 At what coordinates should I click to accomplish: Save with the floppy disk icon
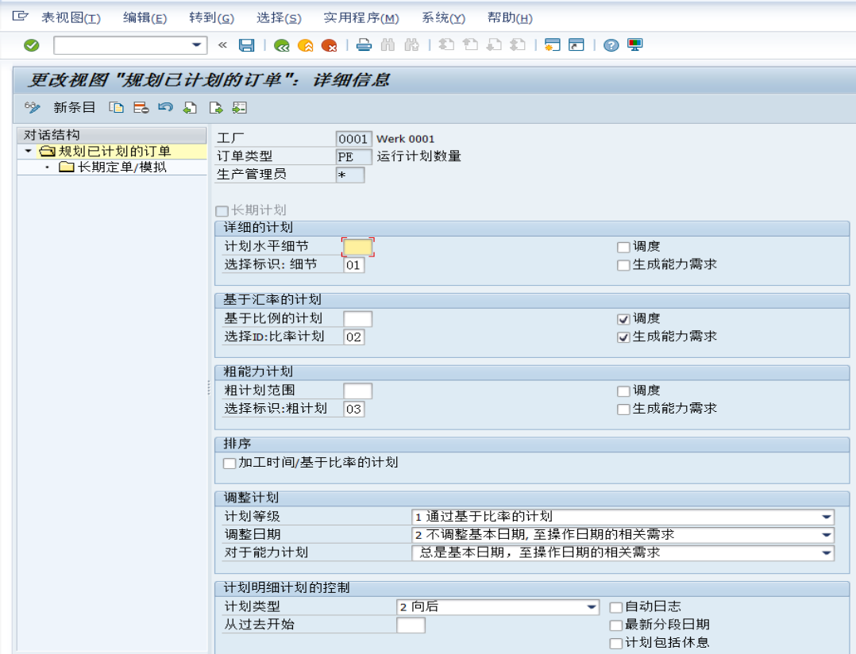[247, 45]
